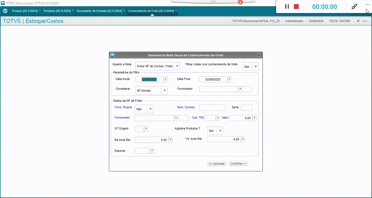
Task: Click the TESTE / MATRIZ company label
Action: (x=340, y=21)
